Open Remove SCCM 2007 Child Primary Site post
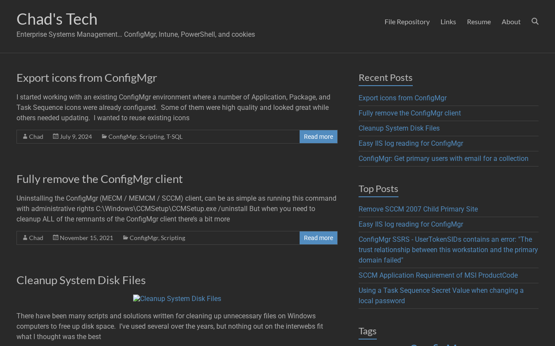The height and width of the screenshot is (346, 555). (418, 209)
